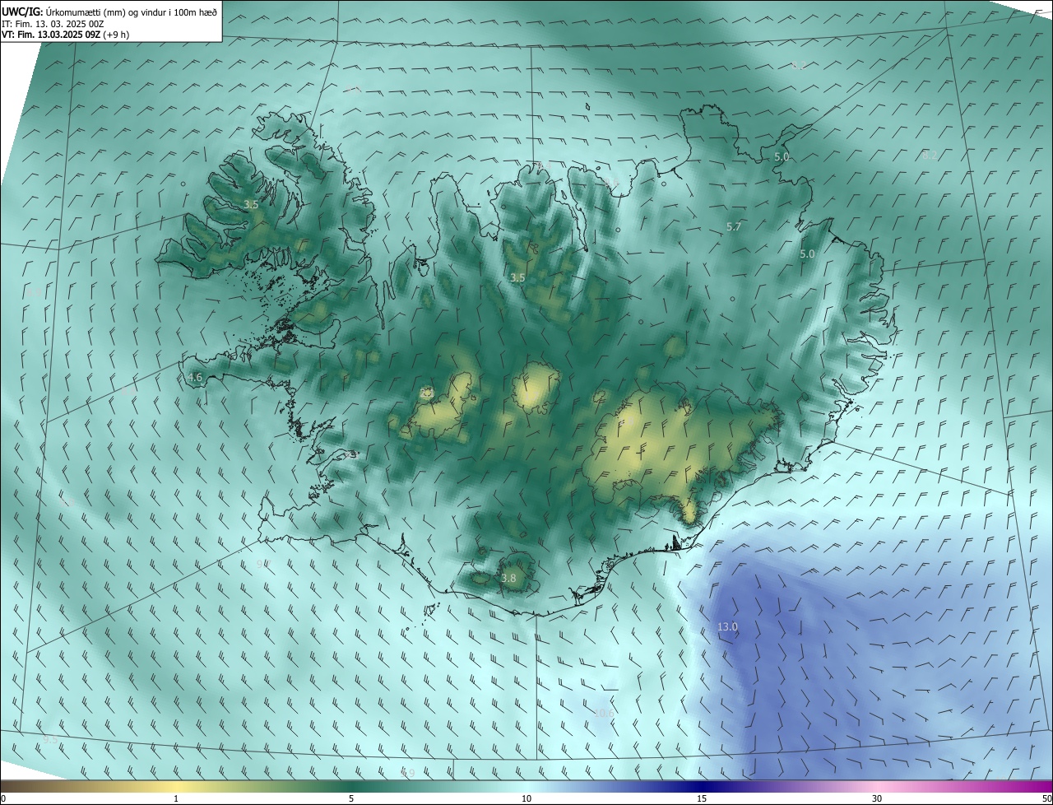1053x805 pixels.
Task: Click the '10' tick on the color scale
Action: pos(526,798)
